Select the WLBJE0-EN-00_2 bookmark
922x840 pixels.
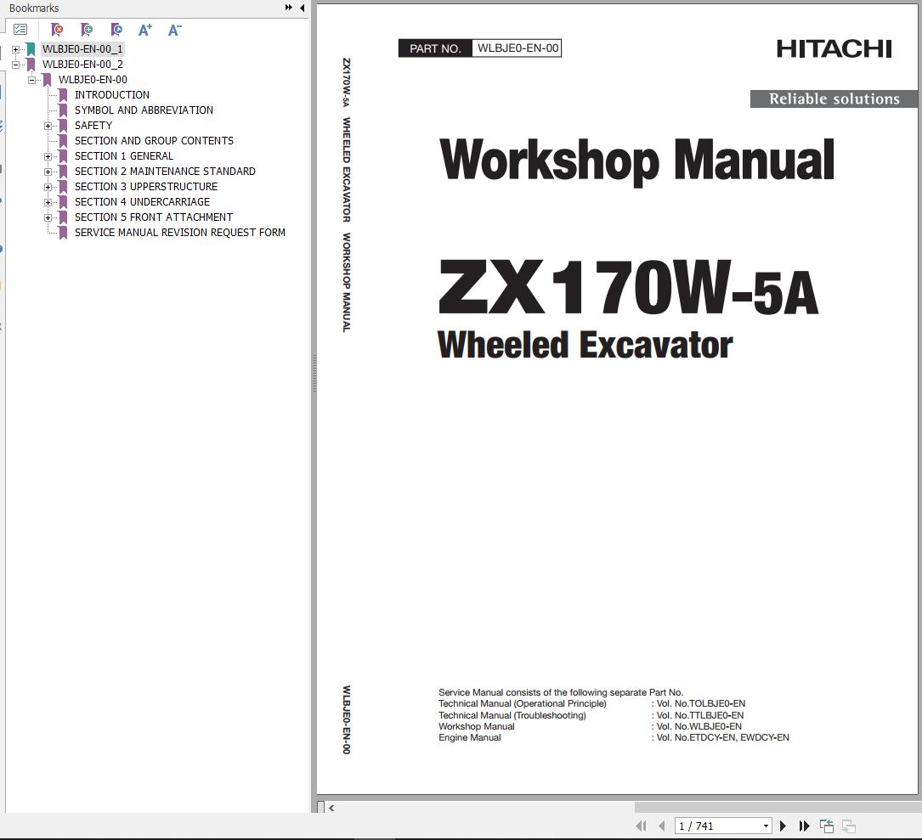pyautogui.click(x=82, y=65)
